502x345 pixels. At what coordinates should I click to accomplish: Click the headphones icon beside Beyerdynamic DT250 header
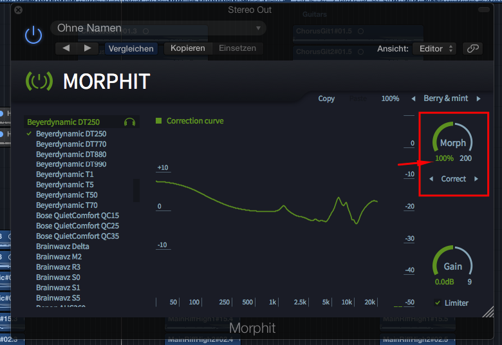[x=129, y=122]
